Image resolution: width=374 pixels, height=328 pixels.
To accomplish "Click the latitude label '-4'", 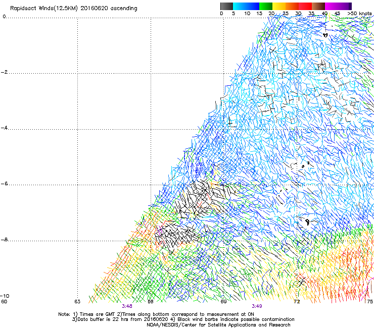I will [x=4, y=128].
